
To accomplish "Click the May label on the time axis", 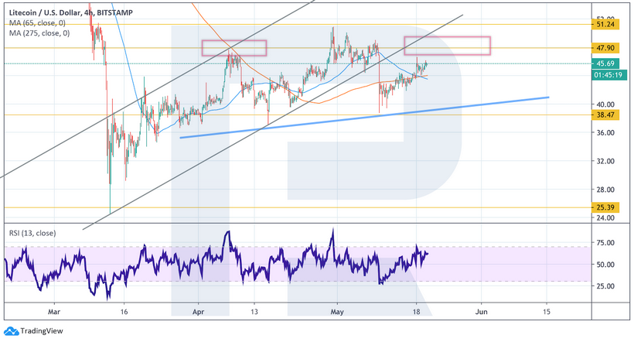I will tap(337, 312).
